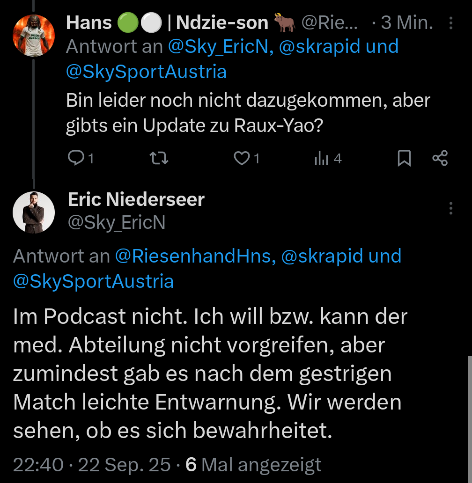The image size is (472, 483).
Task: Open @SkySportAustria mention in Eric's reply
Action: click(94, 281)
